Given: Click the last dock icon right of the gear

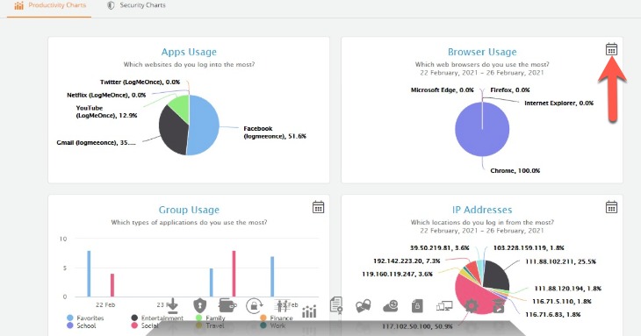Looking at the screenshot, I should (x=499, y=306).
